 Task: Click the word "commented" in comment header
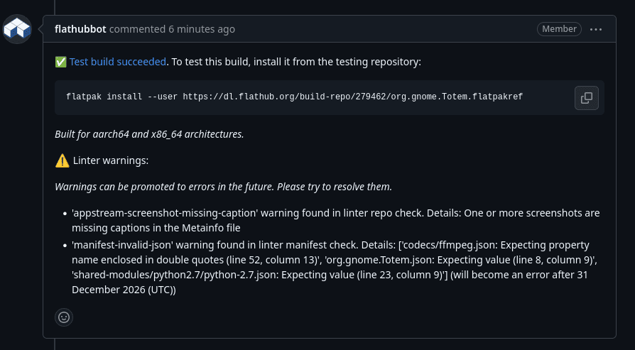[x=137, y=29]
